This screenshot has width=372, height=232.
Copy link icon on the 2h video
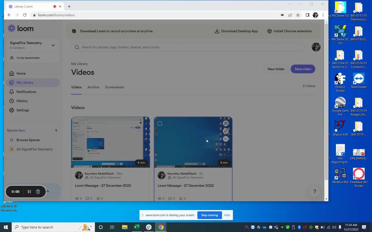(x=226, y=131)
